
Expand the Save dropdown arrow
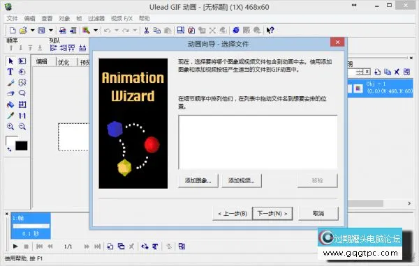pyautogui.click(x=51, y=31)
